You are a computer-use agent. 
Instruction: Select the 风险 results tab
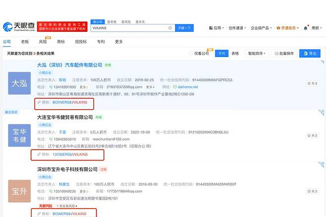coord(43,42)
